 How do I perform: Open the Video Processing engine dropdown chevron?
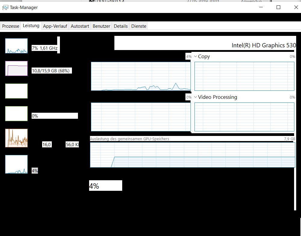[x=195, y=97]
